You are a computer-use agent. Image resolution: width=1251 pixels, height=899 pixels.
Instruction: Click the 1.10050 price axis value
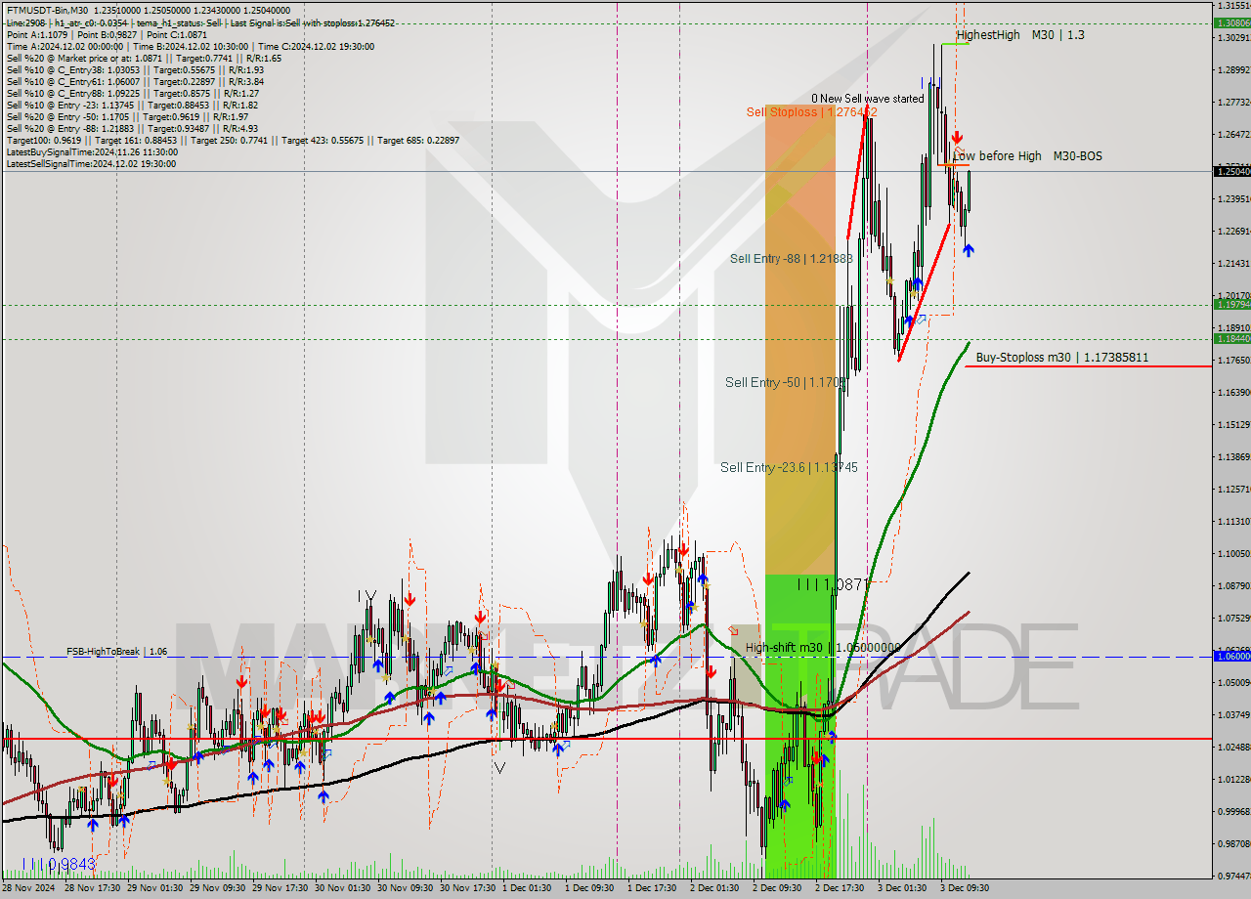click(x=1233, y=554)
